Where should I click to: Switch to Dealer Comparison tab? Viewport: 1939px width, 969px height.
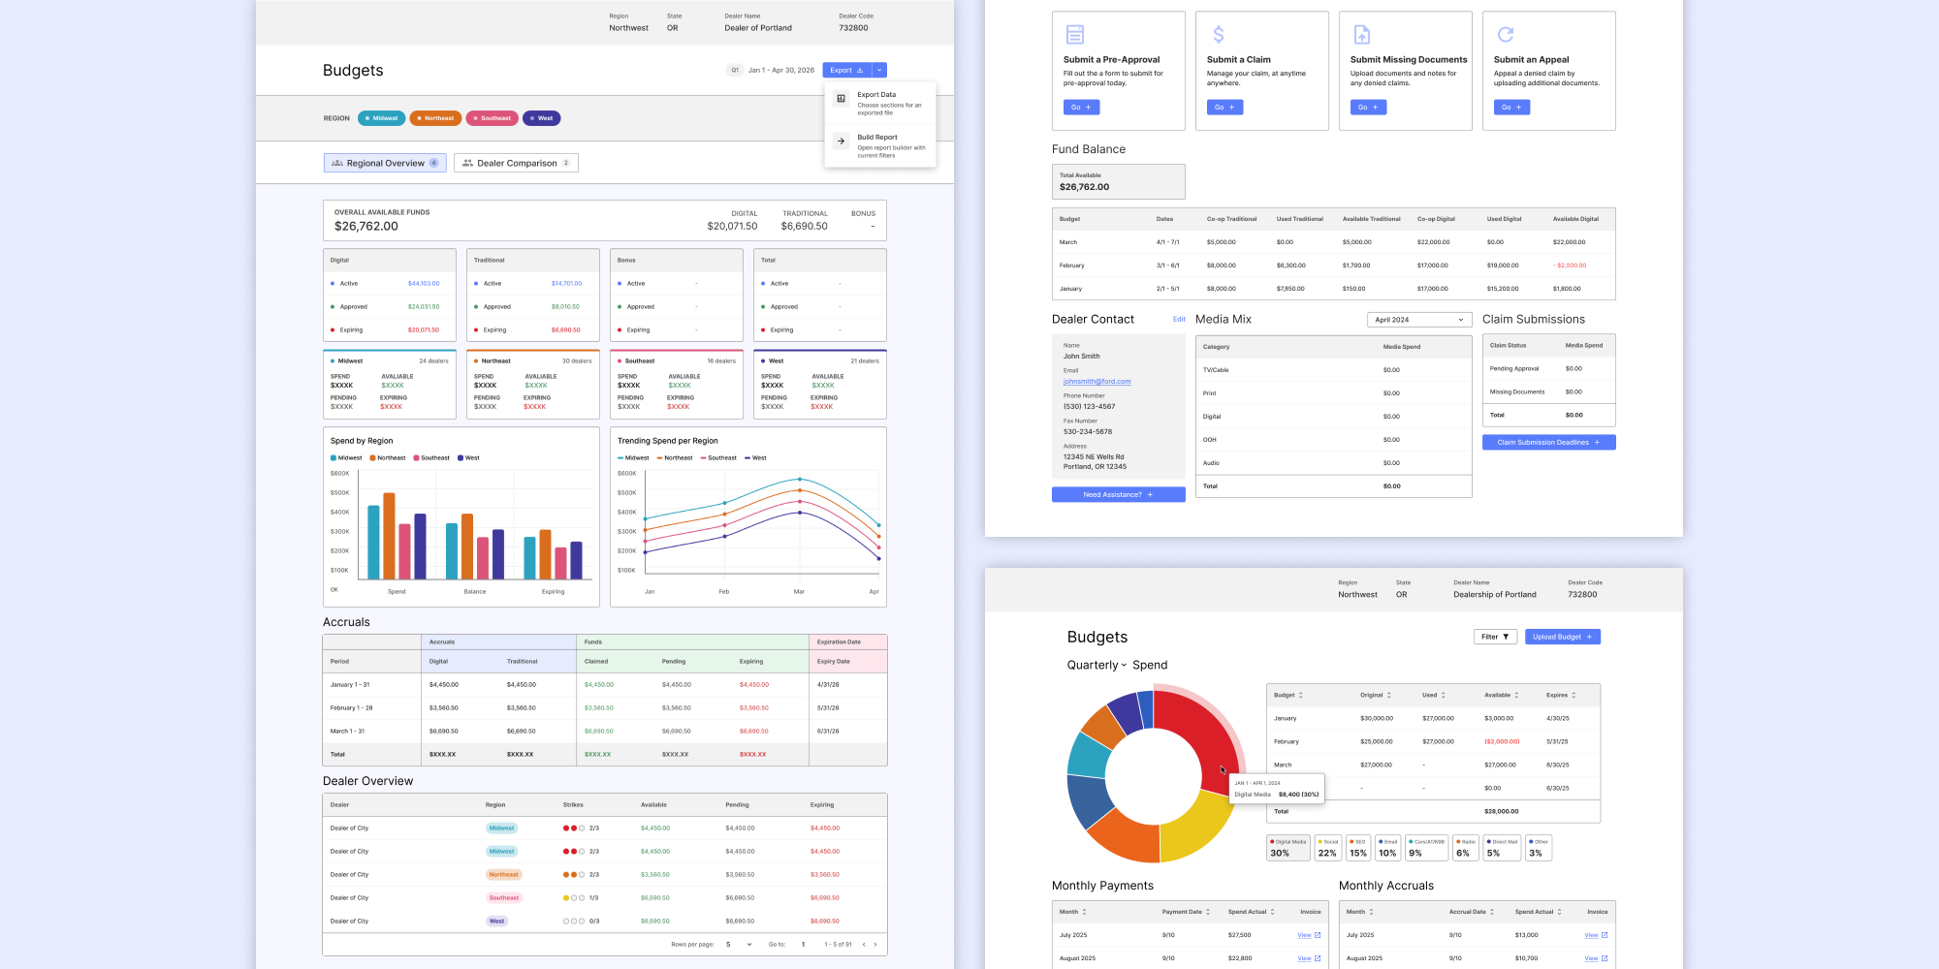pos(516,163)
